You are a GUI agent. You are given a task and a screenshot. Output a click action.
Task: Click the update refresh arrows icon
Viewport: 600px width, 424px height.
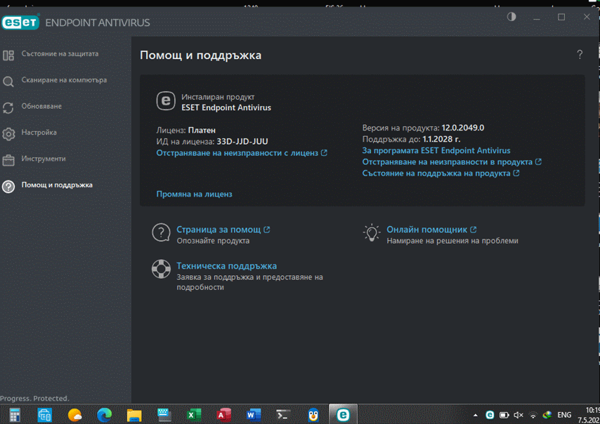pyautogui.click(x=8, y=108)
